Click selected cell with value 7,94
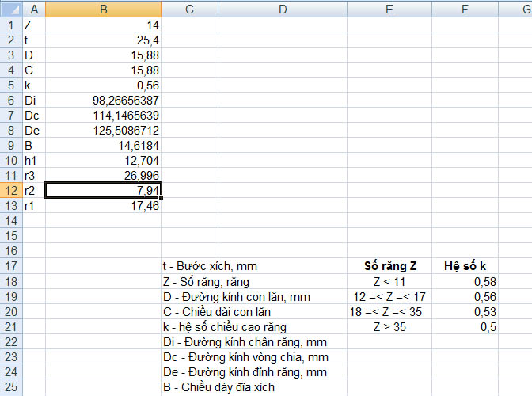The width and height of the screenshot is (532, 396). click(103, 190)
